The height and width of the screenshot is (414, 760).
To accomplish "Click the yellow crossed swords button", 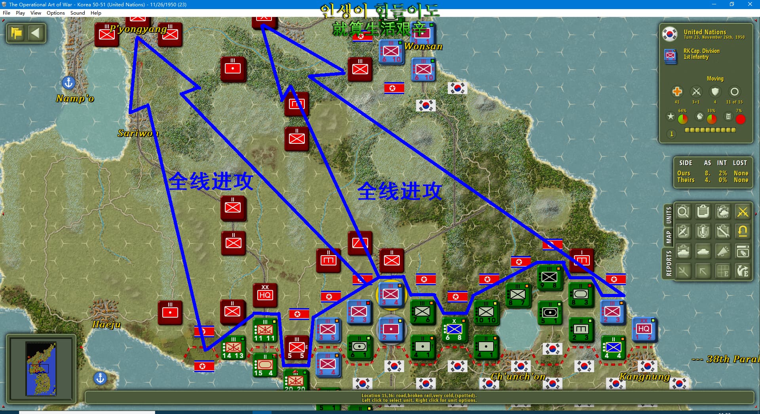I will pos(743,212).
